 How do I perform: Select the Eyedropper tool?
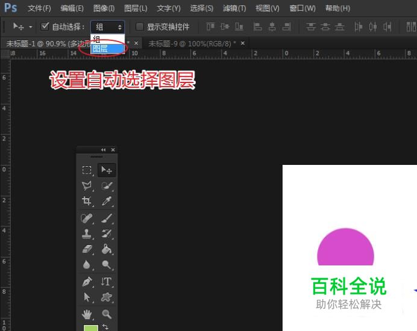click(107, 201)
